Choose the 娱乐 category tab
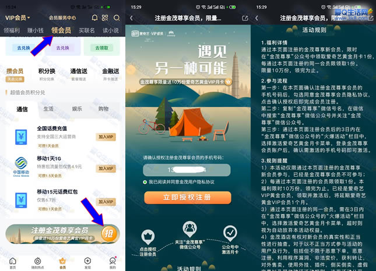This screenshot has width=376, height=271. 77,109
